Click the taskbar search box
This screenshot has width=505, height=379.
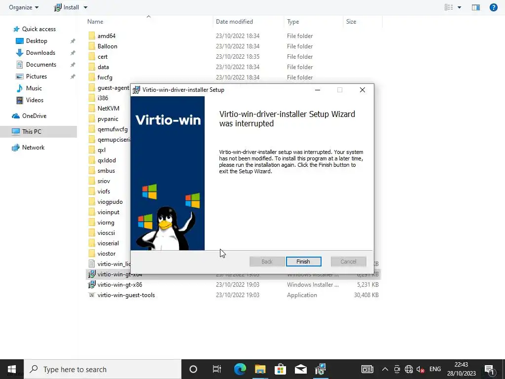point(103,369)
